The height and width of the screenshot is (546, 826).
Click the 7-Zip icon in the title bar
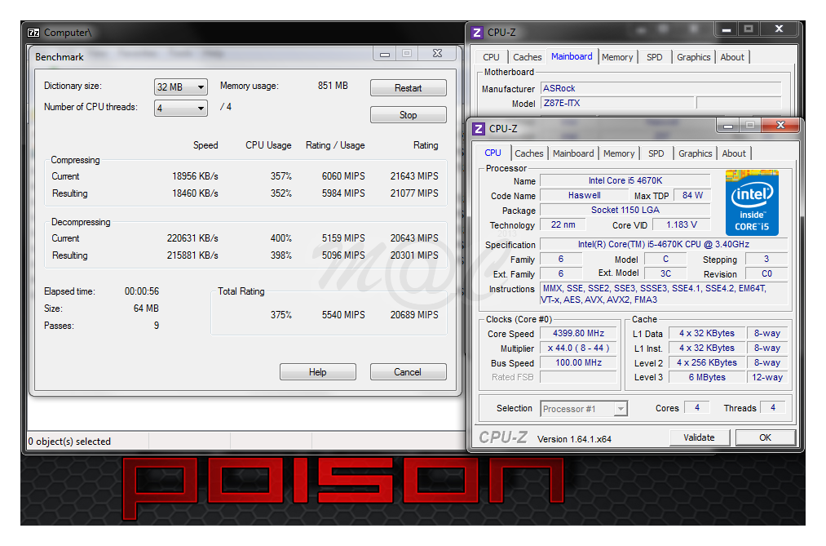pyautogui.click(x=33, y=33)
